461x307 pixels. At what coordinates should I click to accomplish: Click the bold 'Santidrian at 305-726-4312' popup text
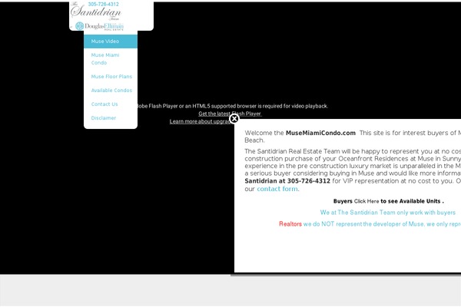point(287,181)
